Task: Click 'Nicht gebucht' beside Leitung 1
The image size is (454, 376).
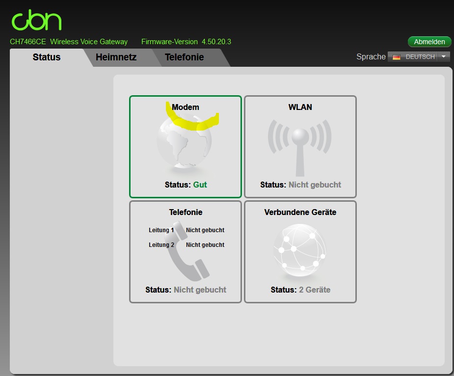Action: [x=205, y=230]
